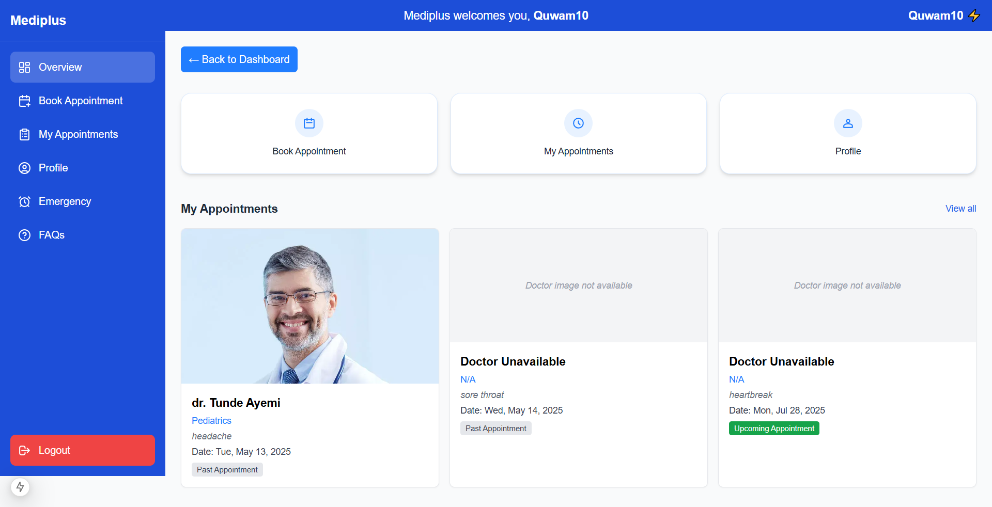Click the sore throat card image placeholder
Image resolution: width=992 pixels, height=507 pixels.
[x=579, y=286]
